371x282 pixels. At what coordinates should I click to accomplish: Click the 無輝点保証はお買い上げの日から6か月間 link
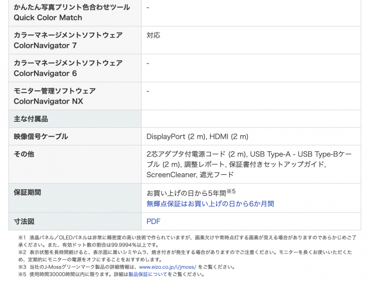coord(210,204)
